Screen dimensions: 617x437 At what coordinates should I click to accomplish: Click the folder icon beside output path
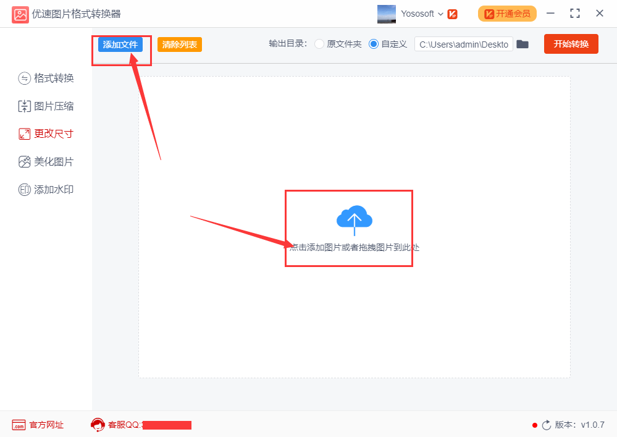pos(522,44)
